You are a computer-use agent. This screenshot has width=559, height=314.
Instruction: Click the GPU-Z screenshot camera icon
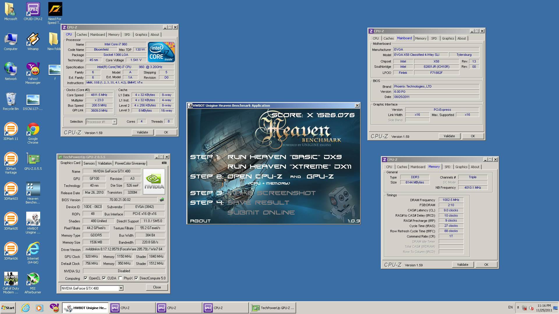pos(164,163)
